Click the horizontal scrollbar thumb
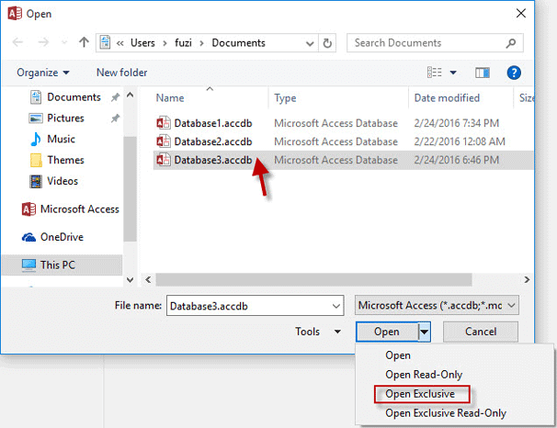The width and height of the screenshot is (557, 428). point(313,279)
